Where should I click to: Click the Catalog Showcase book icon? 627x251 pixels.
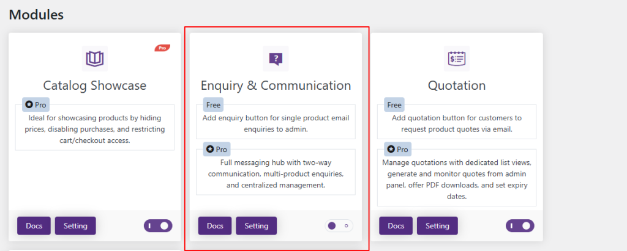point(95,59)
